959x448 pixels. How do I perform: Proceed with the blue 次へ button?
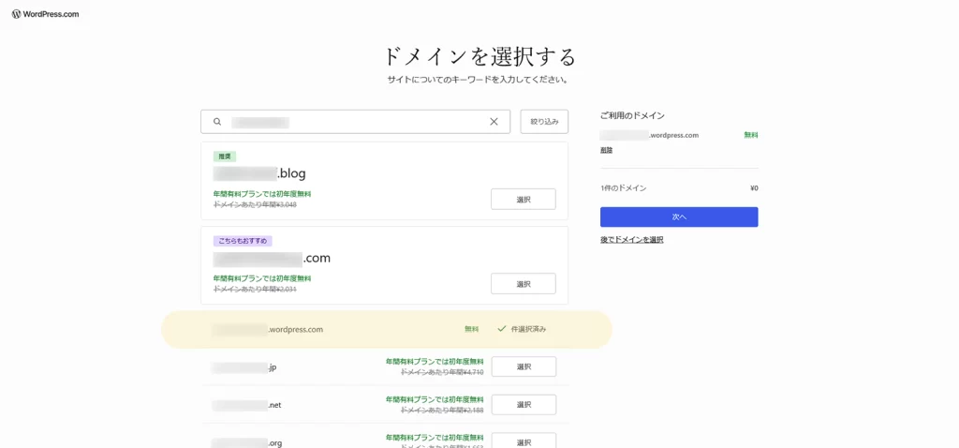pos(679,217)
